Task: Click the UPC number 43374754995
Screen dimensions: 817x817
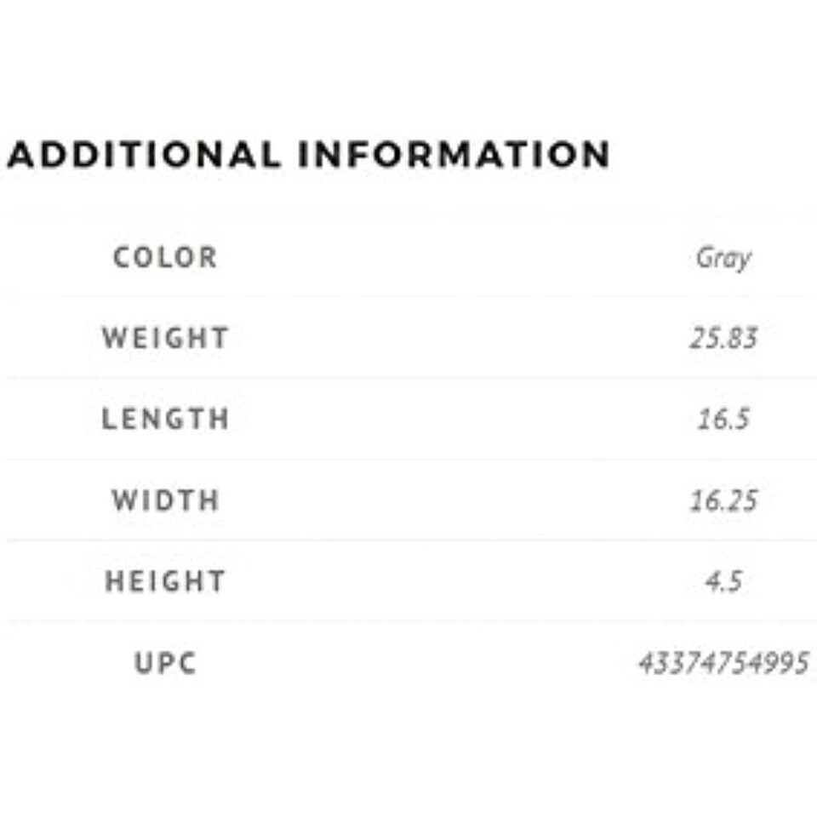Action: (723, 663)
